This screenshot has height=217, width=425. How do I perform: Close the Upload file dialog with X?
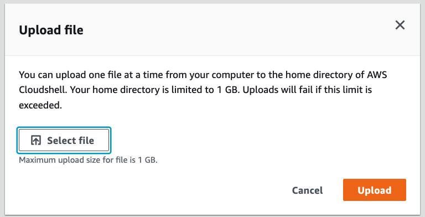(x=400, y=25)
